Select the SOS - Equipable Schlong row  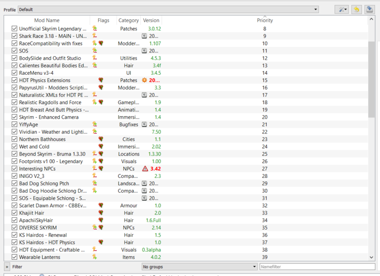[x=186, y=198]
